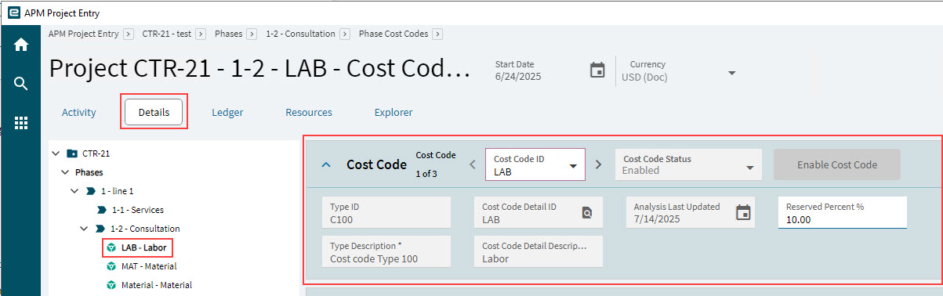This screenshot has width=943, height=296.
Task: Open the Home icon in sidebar
Action: (21, 45)
